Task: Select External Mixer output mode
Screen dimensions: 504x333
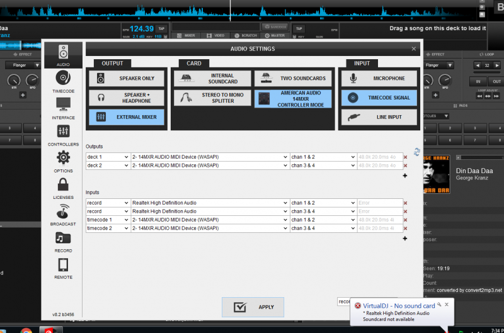Action: [x=127, y=117]
